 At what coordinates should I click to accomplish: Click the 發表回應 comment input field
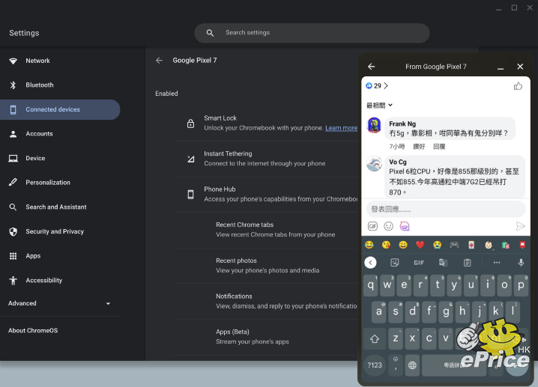[x=445, y=209]
